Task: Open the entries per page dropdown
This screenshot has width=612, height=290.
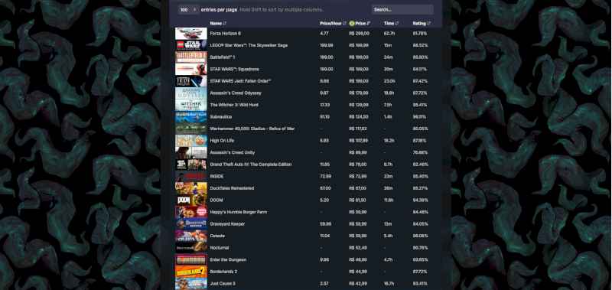Action: 189,10
